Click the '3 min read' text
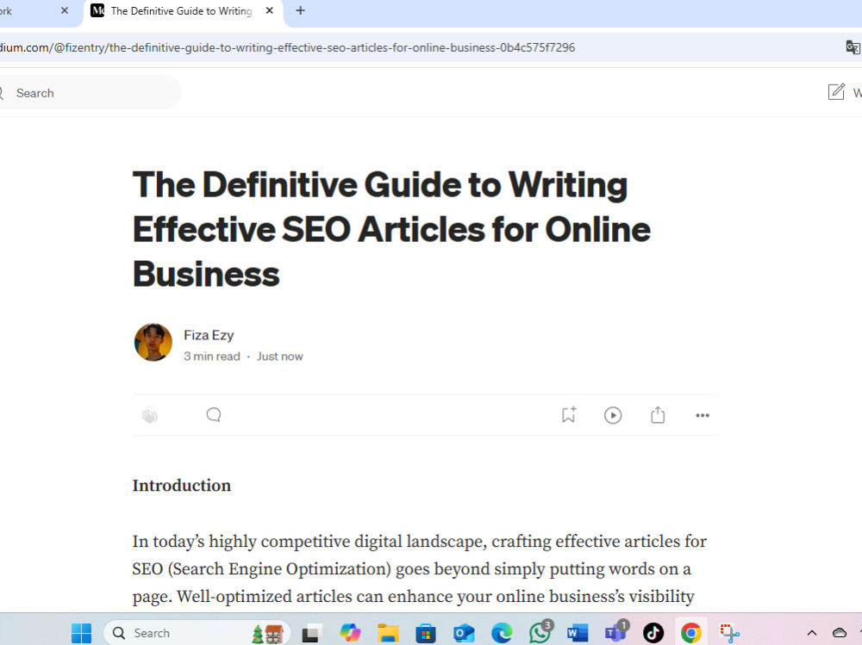 click(212, 356)
